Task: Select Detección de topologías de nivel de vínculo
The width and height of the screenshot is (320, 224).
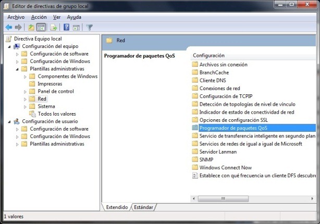Action: pyautogui.click(x=248, y=104)
